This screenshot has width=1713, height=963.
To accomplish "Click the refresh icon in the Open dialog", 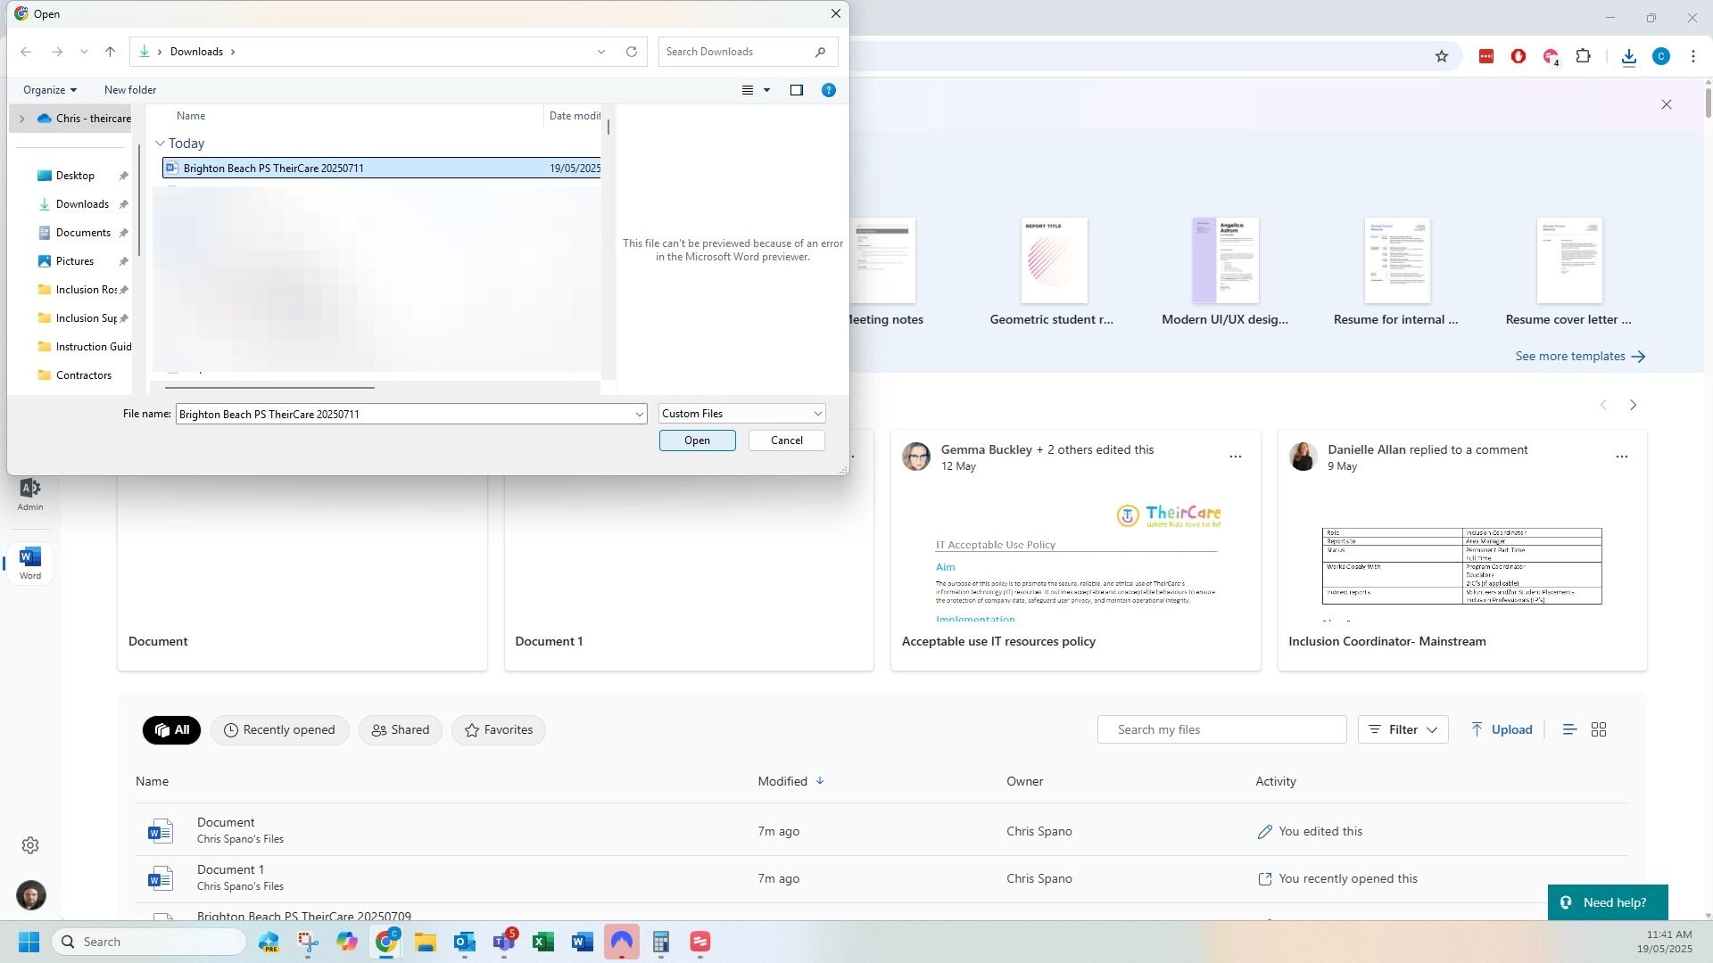I will [x=632, y=52].
